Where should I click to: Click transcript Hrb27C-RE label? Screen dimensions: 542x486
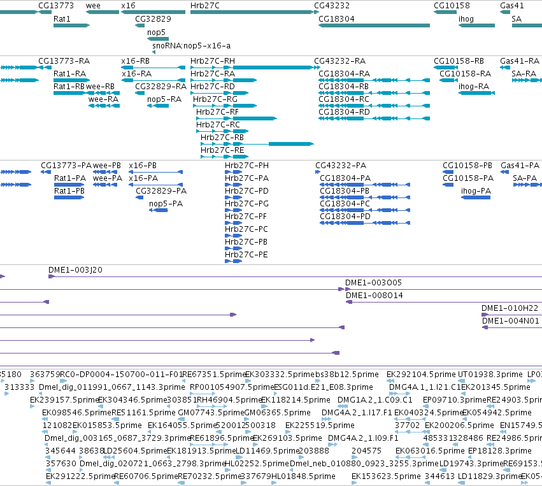click(222, 150)
